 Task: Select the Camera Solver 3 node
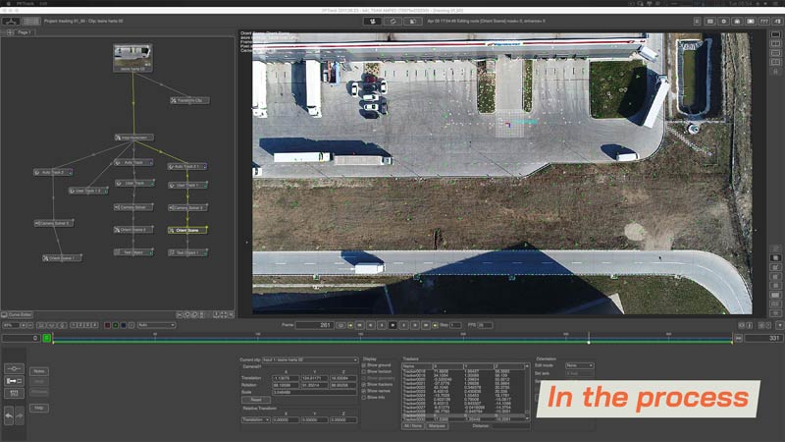[x=186, y=208]
